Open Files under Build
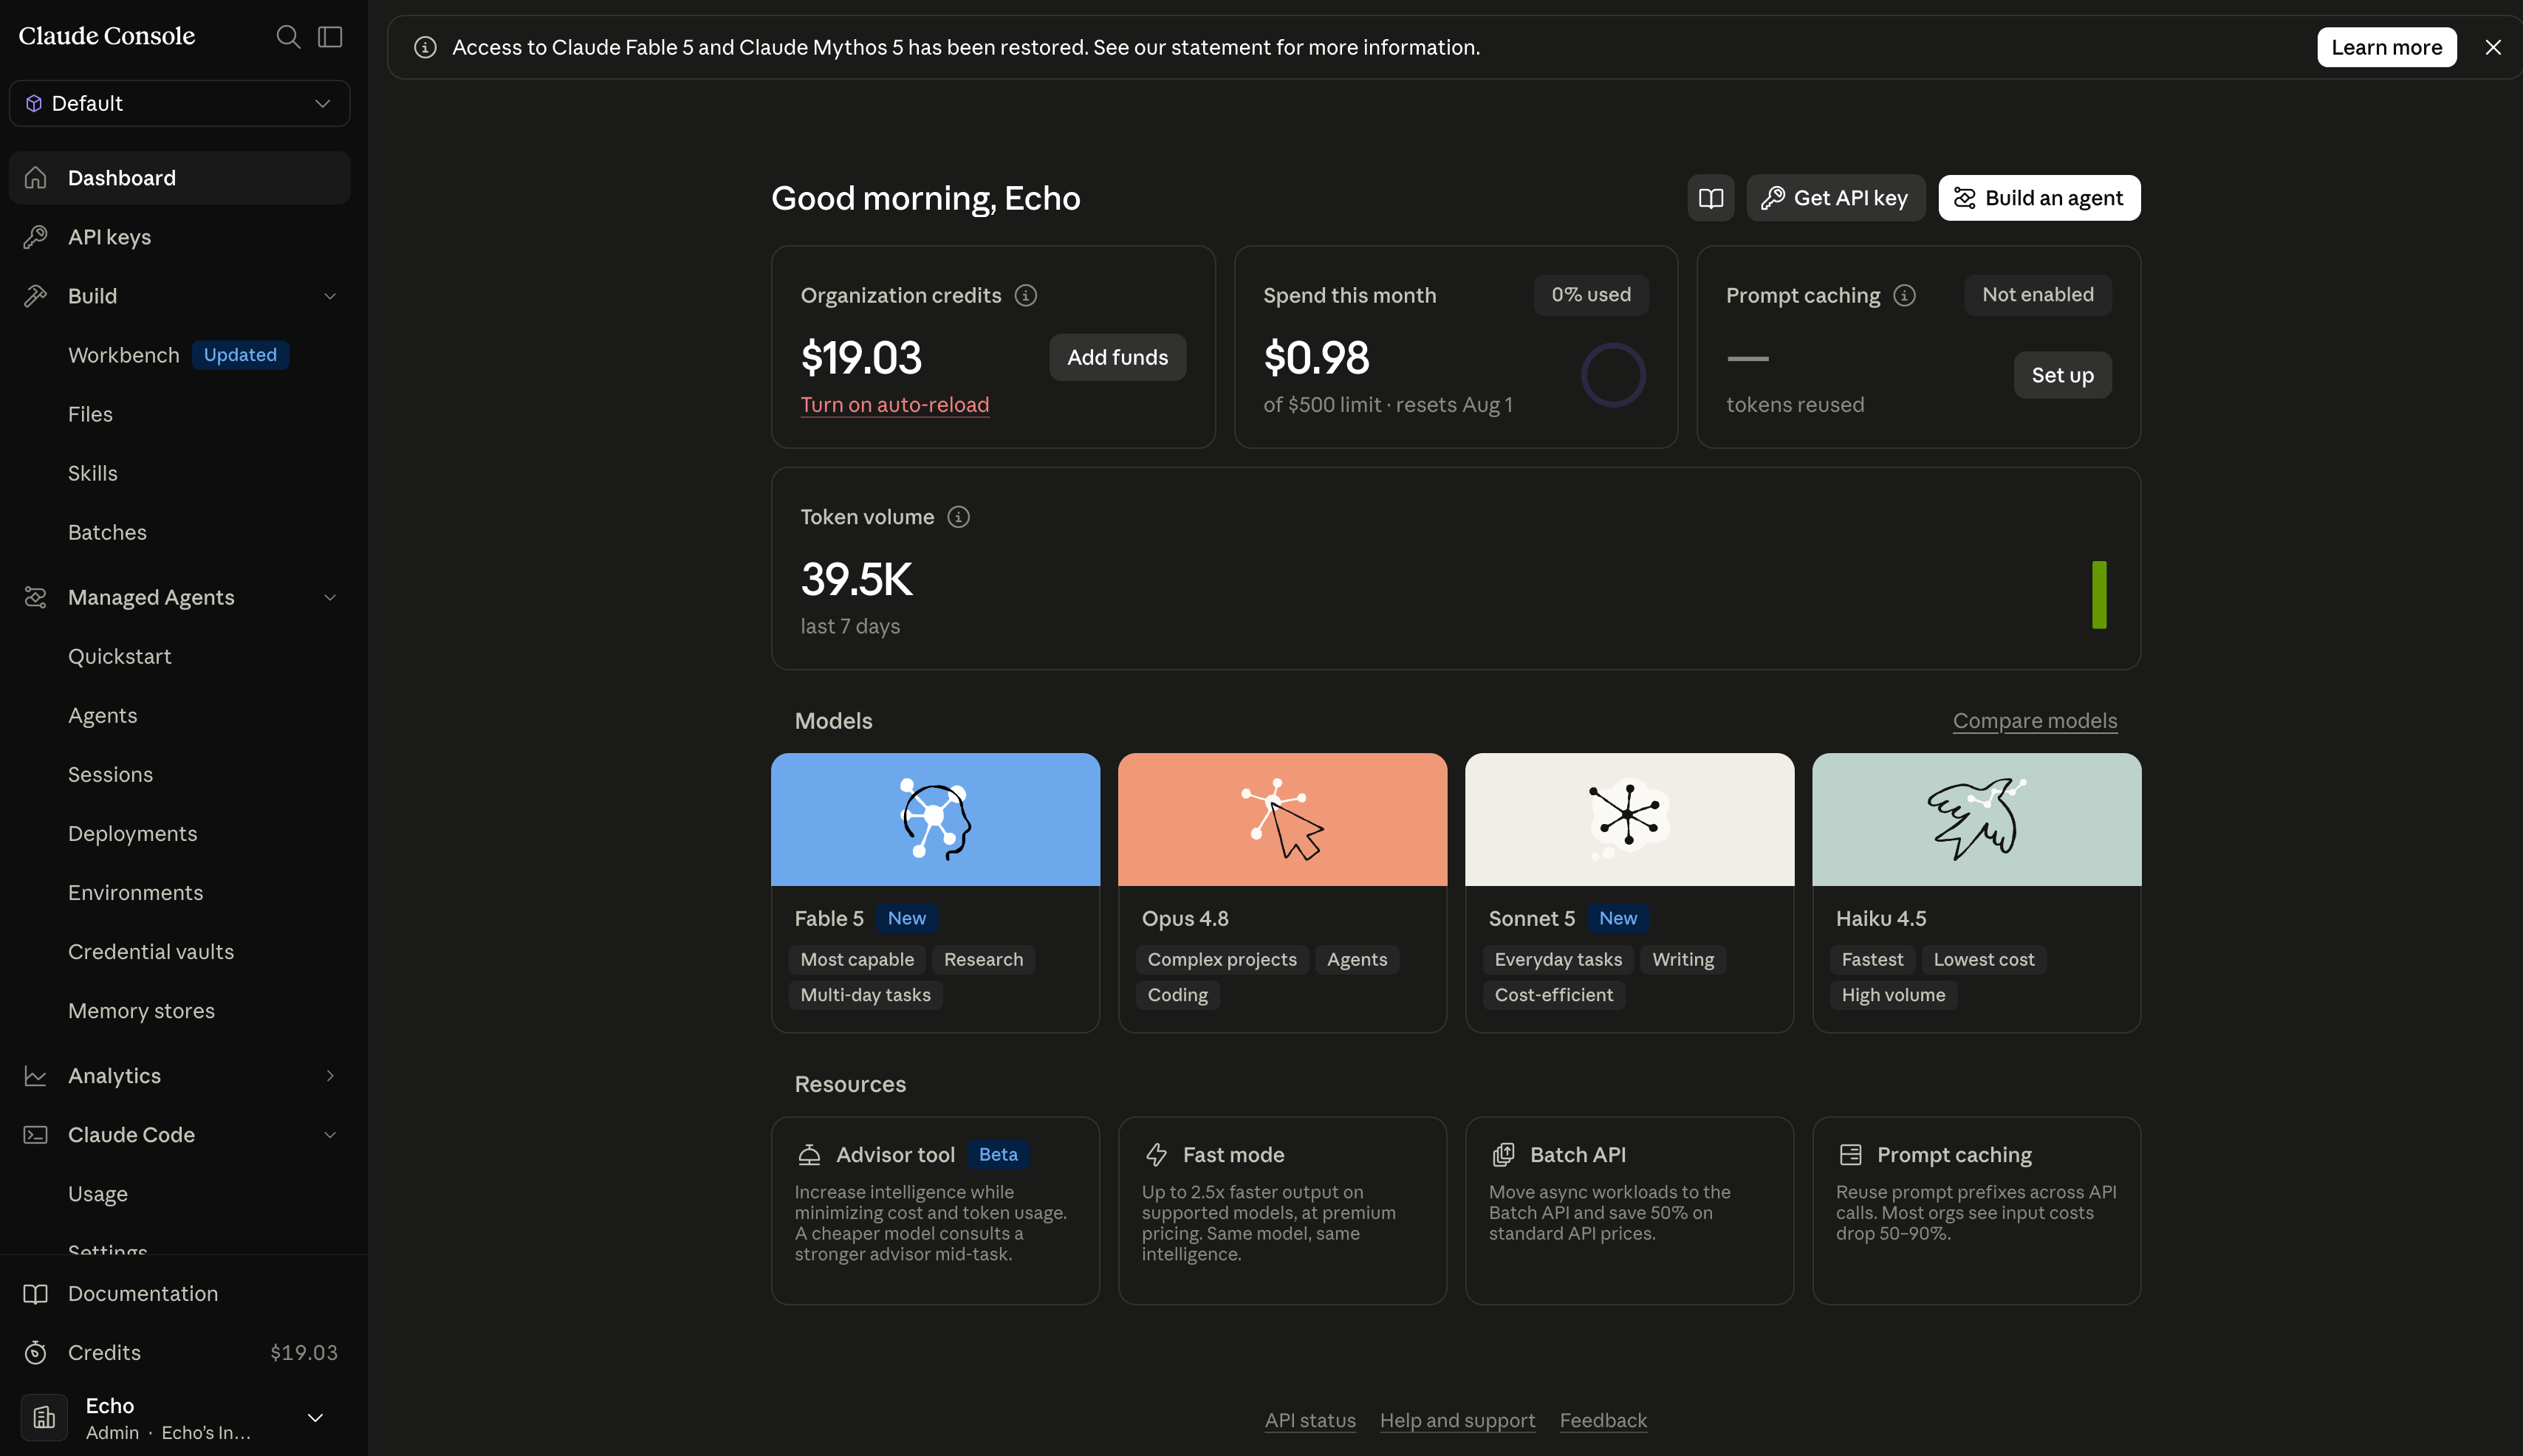This screenshot has height=1456, width=2523. tap(90, 414)
